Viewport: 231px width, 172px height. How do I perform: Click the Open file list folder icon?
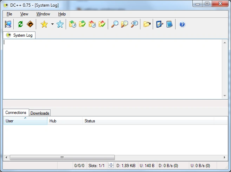[x=147, y=24]
